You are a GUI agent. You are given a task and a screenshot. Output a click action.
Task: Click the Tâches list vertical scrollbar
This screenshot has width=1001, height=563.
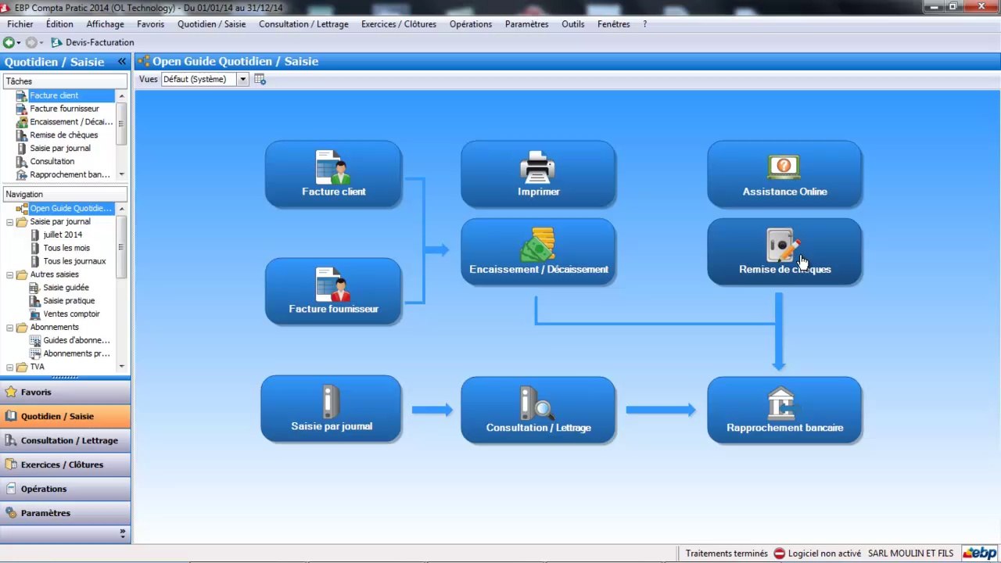click(x=121, y=134)
